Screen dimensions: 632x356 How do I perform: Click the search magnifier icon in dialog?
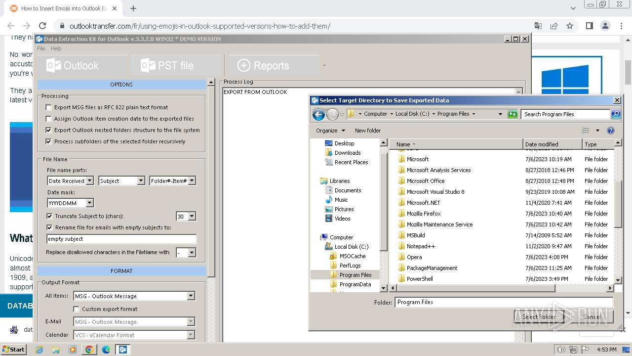point(615,114)
